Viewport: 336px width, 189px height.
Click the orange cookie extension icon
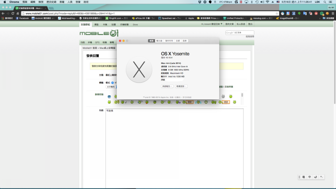click(327, 13)
